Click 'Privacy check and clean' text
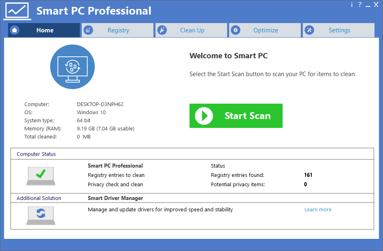This screenshot has width=383, height=251. [x=115, y=184]
